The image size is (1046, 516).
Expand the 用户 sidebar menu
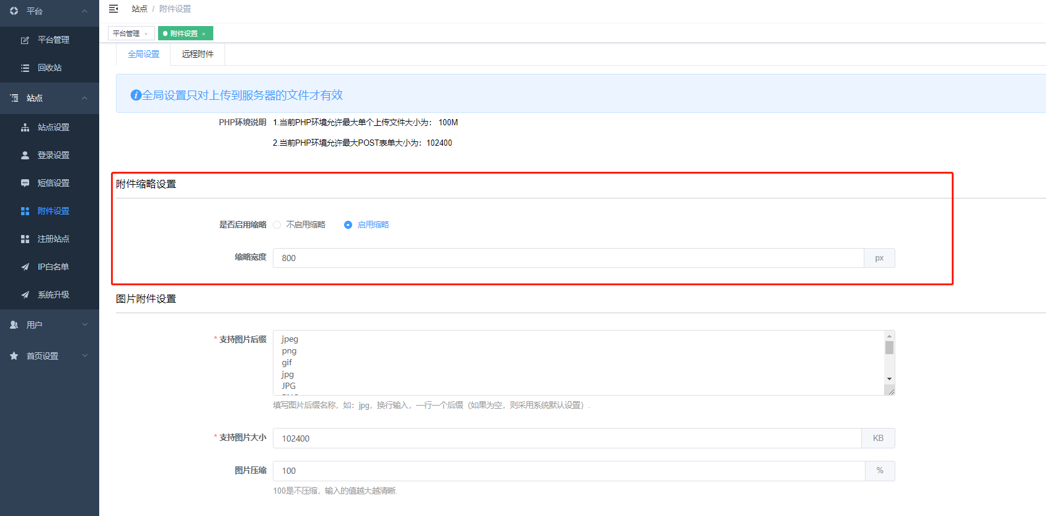[85, 325]
